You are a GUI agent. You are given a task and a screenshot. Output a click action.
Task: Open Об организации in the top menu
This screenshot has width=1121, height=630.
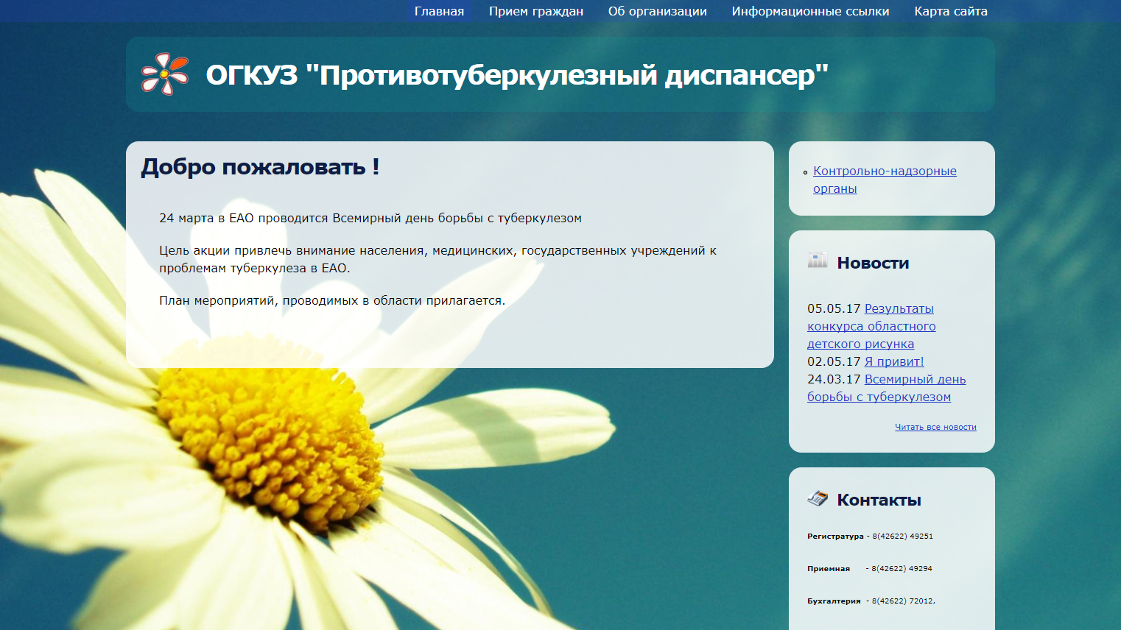pos(657,11)
